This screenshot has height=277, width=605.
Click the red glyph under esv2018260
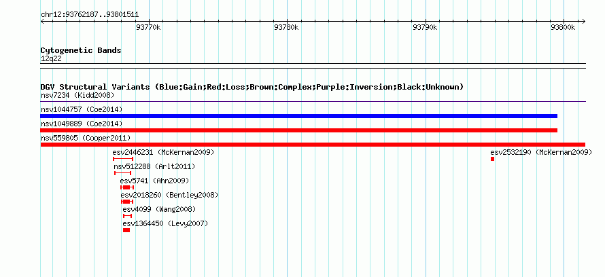127,202
